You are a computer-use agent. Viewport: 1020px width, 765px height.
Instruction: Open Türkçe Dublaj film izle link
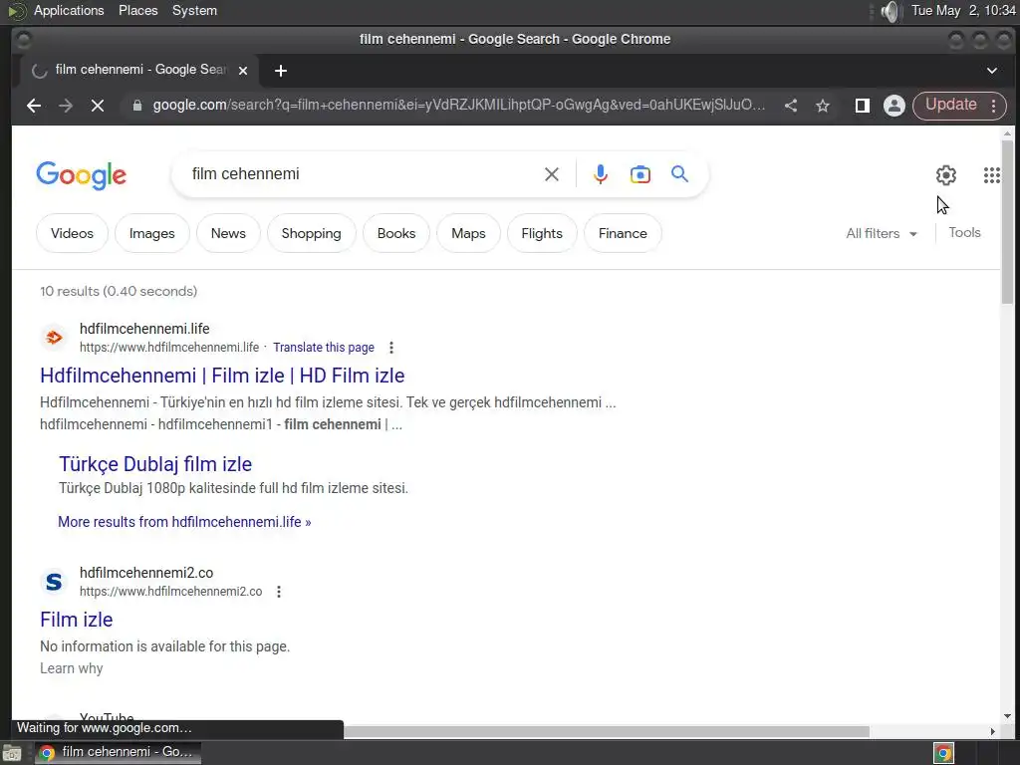155,464
